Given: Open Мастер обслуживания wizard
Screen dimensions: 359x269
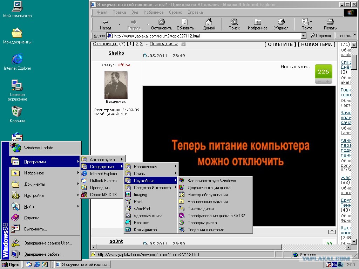Looking at the screenshot, I should pyautogui.click(x=215, y=195).
